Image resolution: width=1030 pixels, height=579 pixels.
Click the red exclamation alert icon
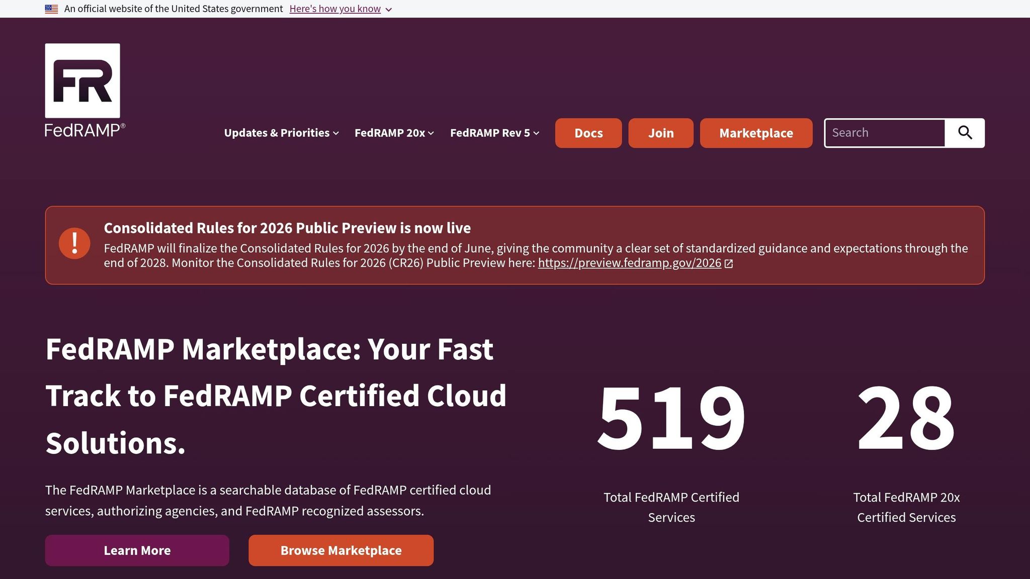pyautogui.click(x=74, y=243)
